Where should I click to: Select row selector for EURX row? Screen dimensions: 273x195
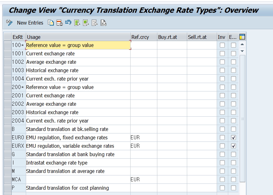click(7, 146)
